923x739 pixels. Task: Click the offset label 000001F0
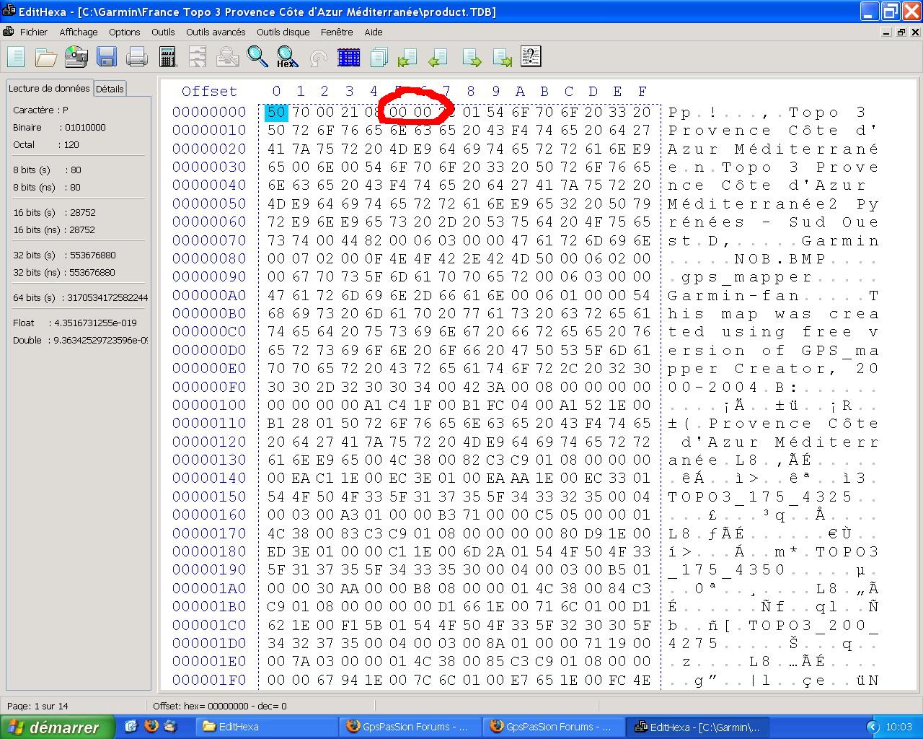(x=209, y=680)
